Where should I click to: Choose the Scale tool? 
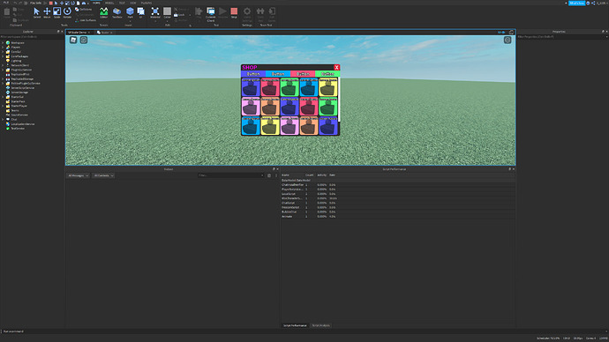tap(56, 13)
